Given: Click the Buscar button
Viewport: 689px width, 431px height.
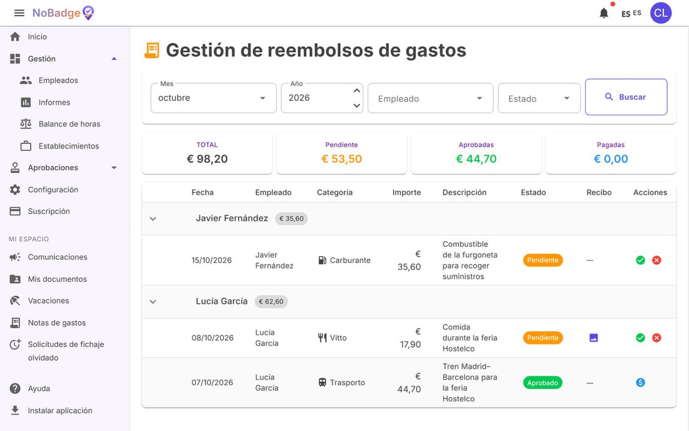Looking at the screenshot, I should click(626, 97).
